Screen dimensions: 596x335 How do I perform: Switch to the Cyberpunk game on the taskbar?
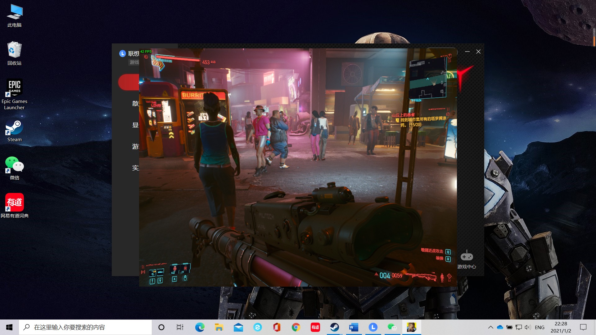tap(412, 327)
